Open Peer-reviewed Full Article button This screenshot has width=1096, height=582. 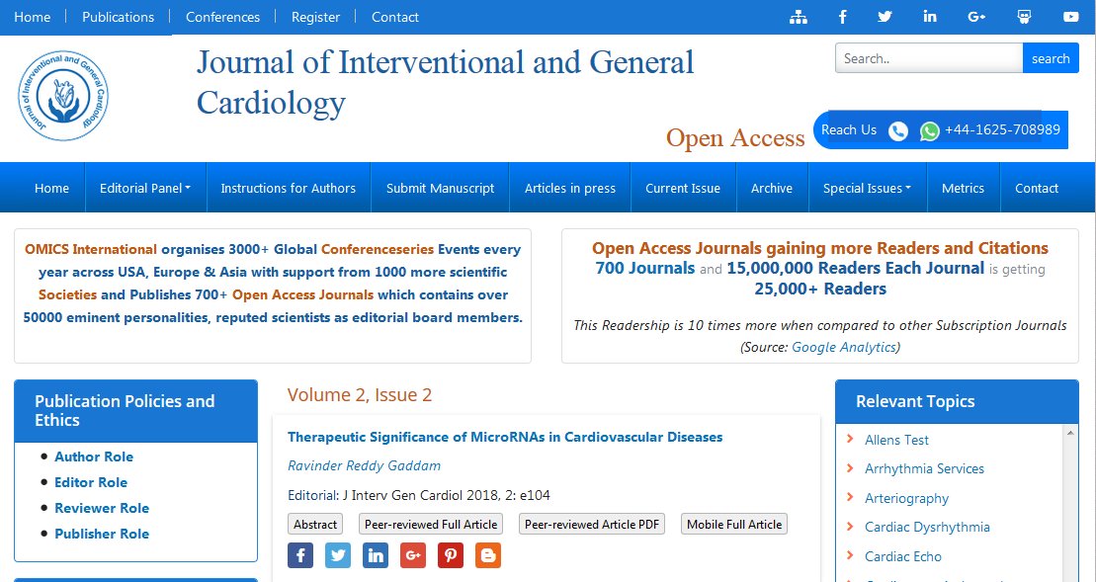(x=431, y=524)
